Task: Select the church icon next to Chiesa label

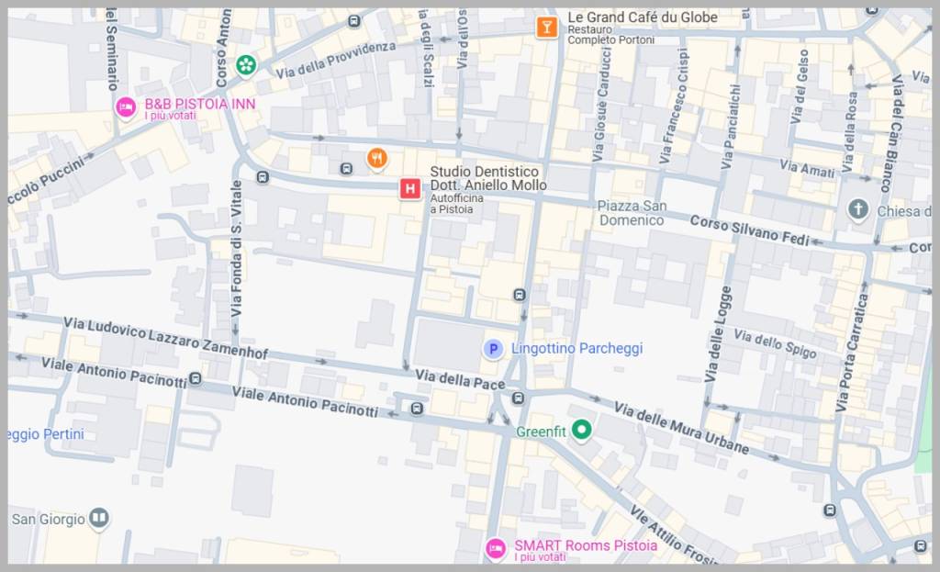Action: pyautogui.click(x=858, y=209)
